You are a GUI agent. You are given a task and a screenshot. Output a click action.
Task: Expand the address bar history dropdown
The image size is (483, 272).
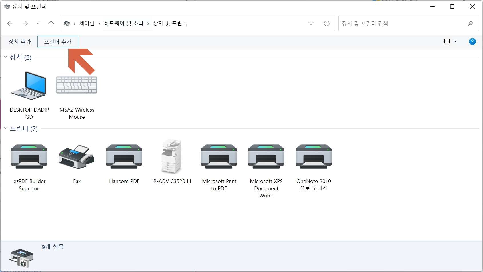311,23
